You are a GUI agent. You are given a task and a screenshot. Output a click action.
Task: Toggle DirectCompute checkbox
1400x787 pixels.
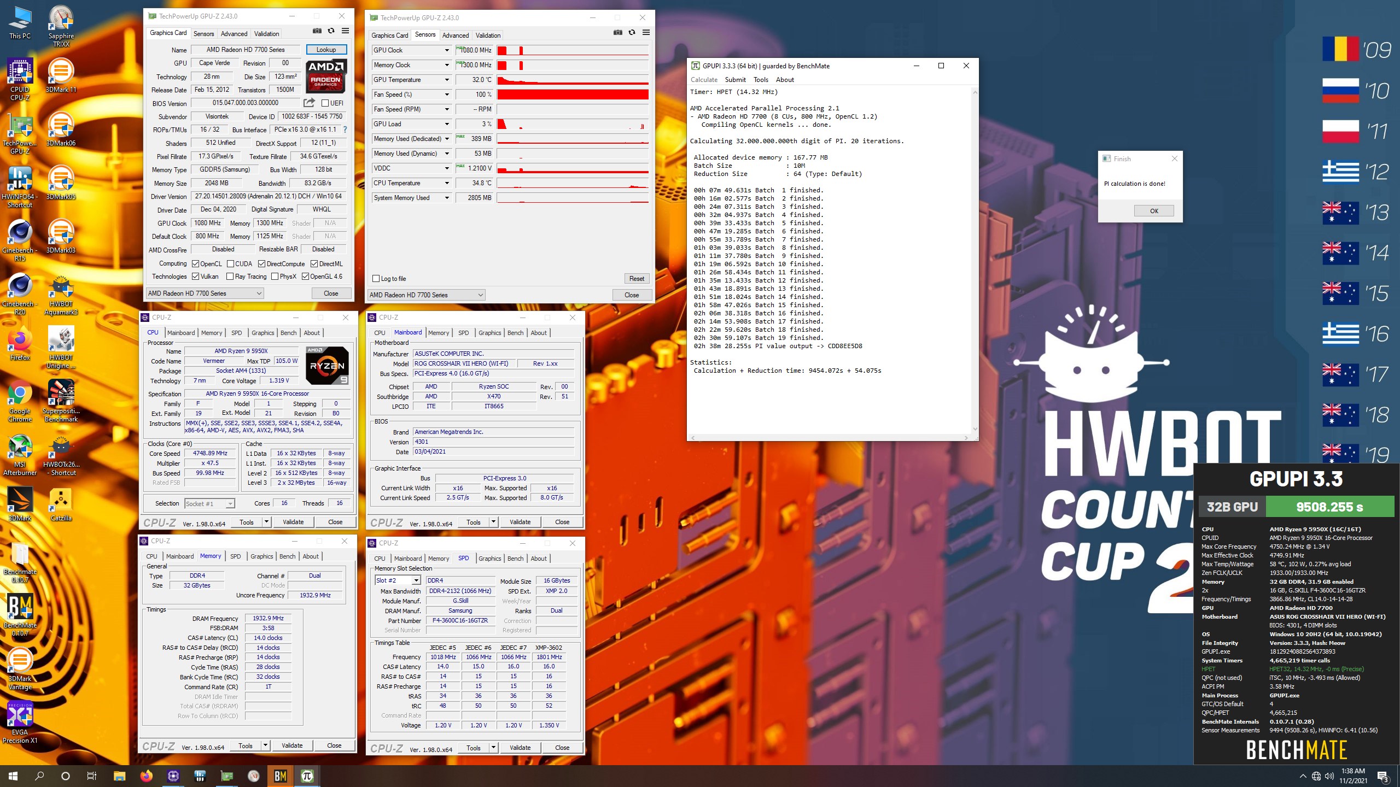coord(262,264)
